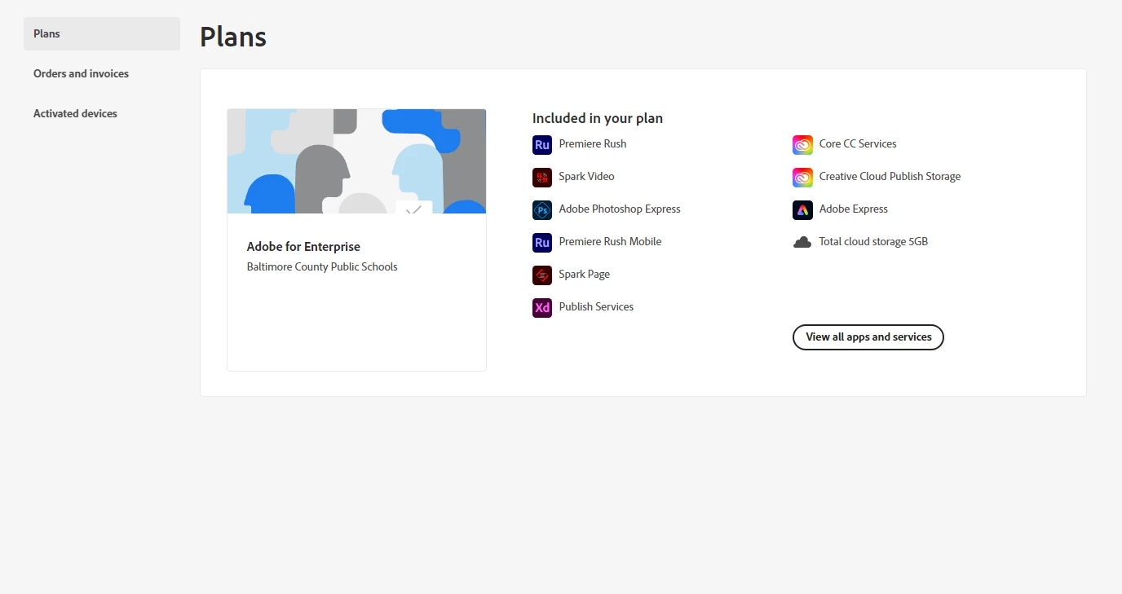Click the 'Included in your plan' heading
Image resolution: width=1122 pixels, height=594 pixels.
tap(598, 118)
